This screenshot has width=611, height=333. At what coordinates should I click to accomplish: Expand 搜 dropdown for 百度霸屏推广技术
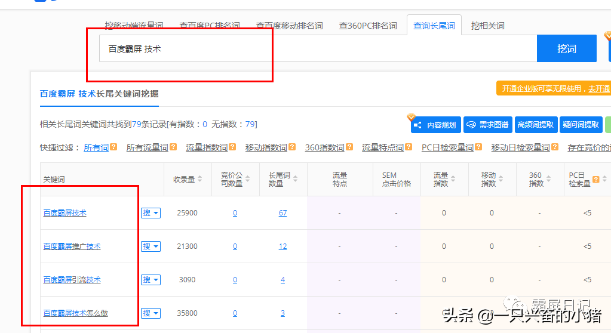[151, 246]
